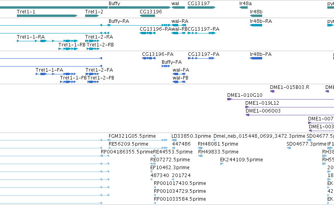Select the Tret1-1 gene bar

coord(47,16)
